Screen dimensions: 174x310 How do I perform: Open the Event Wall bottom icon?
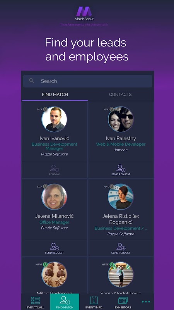tap(36, 301)
